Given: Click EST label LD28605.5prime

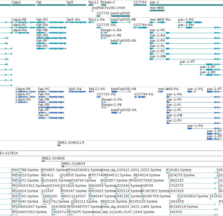Looking at the screenshot, I should point(73,175).
